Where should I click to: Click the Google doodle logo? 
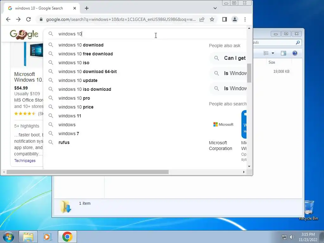[x=24, y=34]
